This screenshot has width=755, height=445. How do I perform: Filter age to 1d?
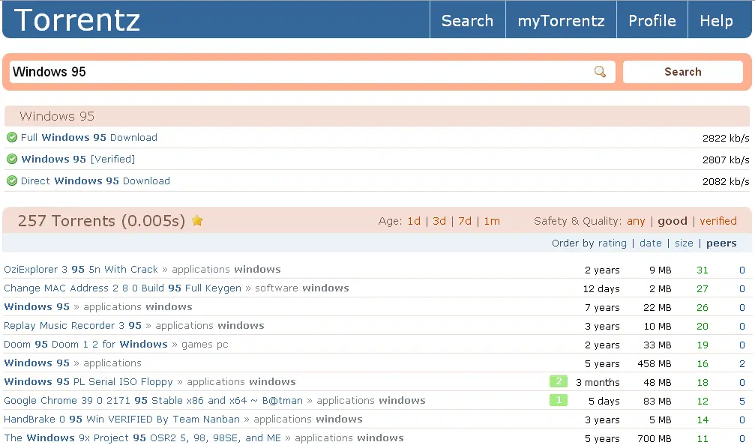click(x=414, y=221)
